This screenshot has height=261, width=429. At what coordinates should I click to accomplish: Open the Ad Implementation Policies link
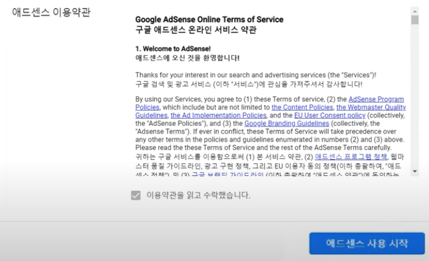point(218,116)
